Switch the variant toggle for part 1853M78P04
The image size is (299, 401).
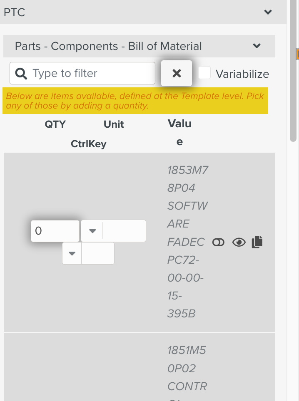coord(218,242)
